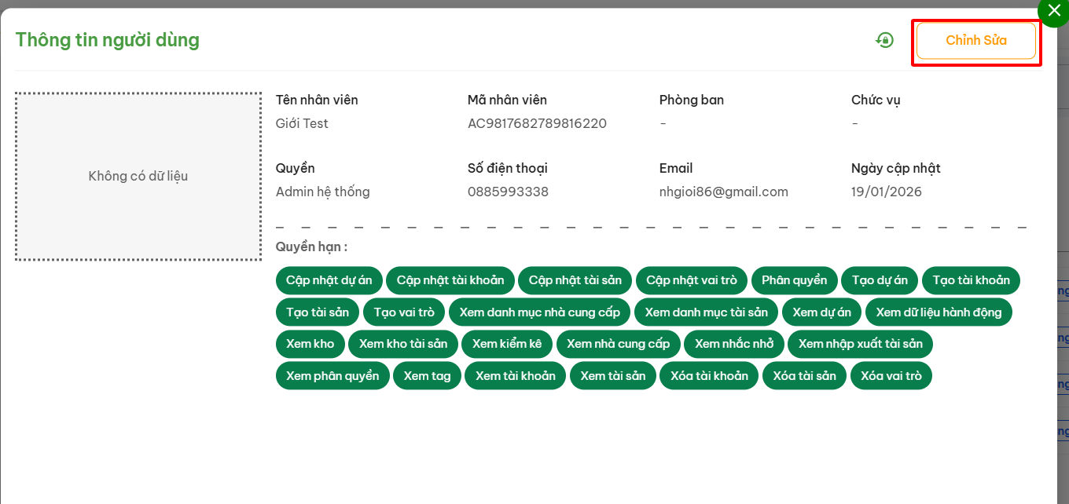1069x504 pixels.
Task: Click the empty avatar placeholder box
Action: tap(138, 176)
